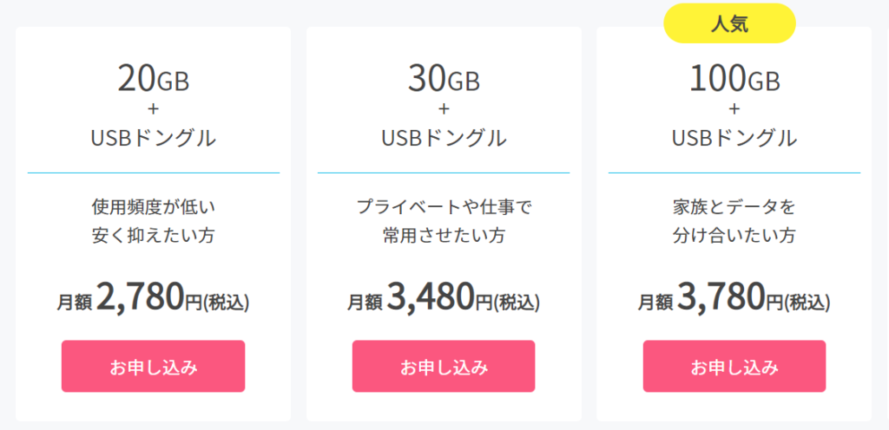Click the 30GB plan title
Image resolution: width=889 pixels, height=430 pixels.
pyautogui.click(x=444, y=80)
